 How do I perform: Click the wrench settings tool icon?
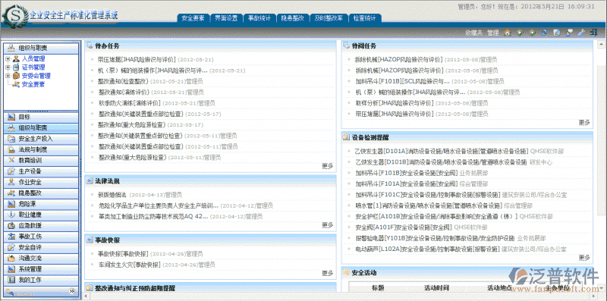click(x=580, y=33)
